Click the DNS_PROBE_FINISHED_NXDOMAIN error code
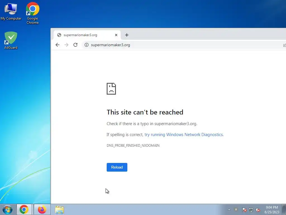Image resolution: width=286 pixels, height=215 pixels. click(133, 146)
